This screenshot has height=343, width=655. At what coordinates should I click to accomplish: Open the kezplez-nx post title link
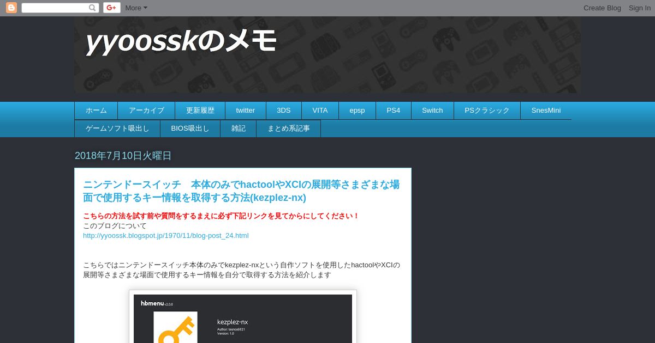[x=241, y=191]
